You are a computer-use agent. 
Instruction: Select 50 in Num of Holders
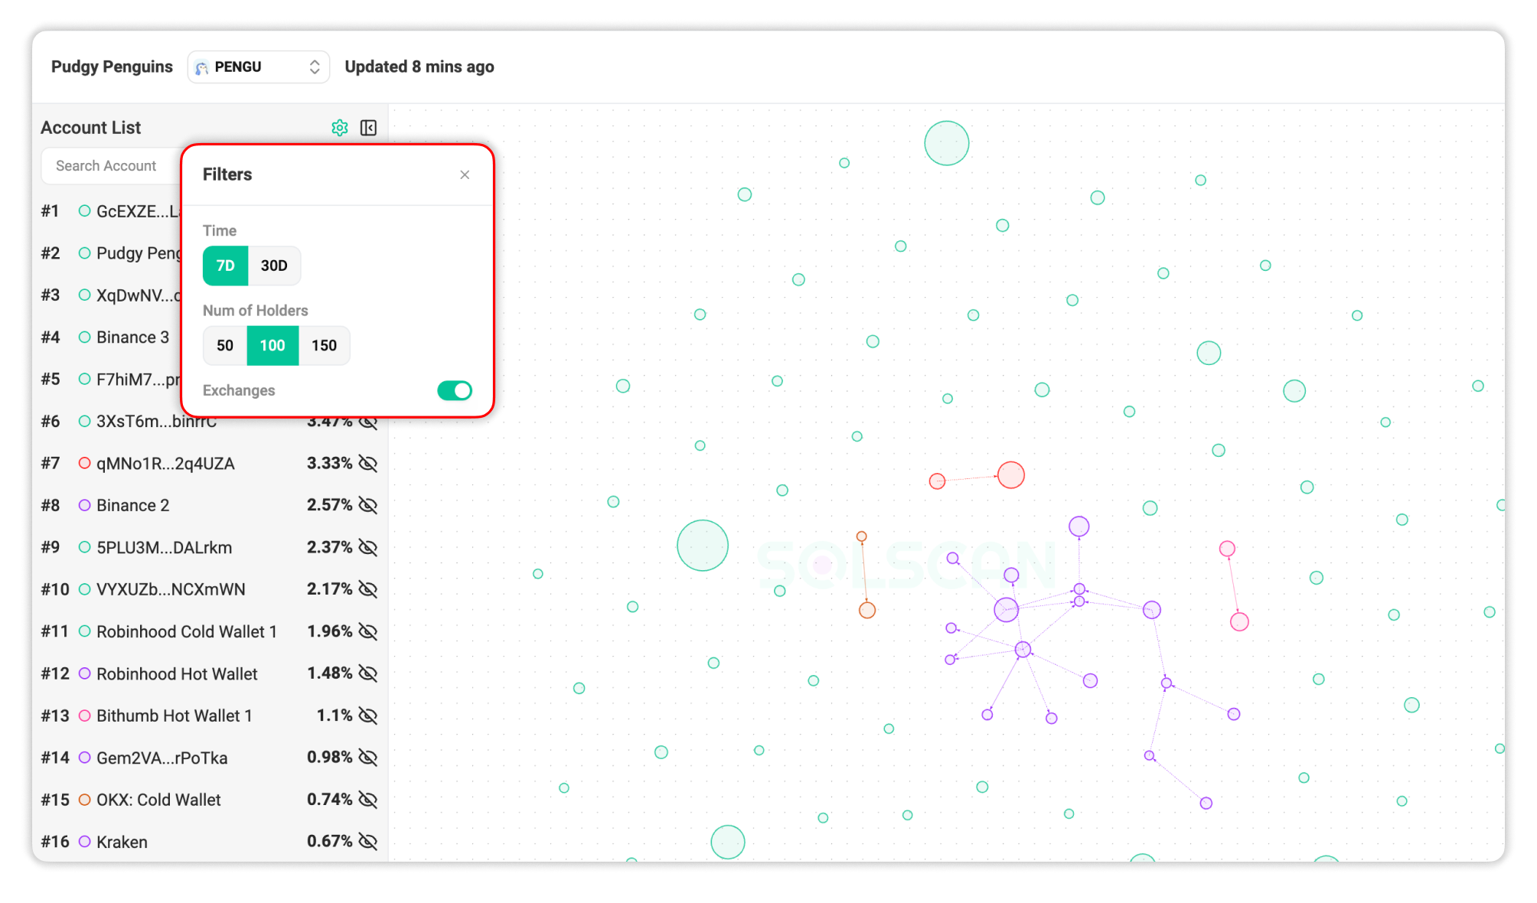[x=224, y=345]
